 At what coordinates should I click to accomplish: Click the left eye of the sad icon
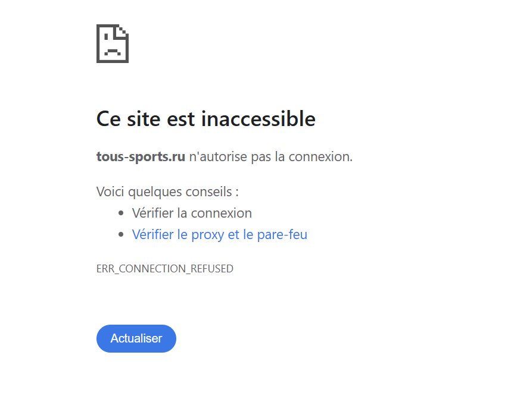click(x=106, y=37)
